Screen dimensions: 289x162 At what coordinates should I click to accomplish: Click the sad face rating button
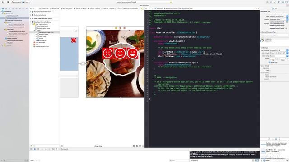(108, 53)
